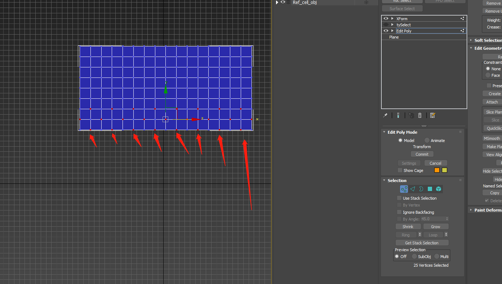Enable the Show Cage checkbox

tap(400, 170)
